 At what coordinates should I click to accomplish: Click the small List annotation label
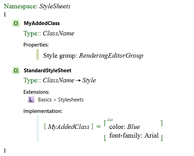tap(110, 120)
